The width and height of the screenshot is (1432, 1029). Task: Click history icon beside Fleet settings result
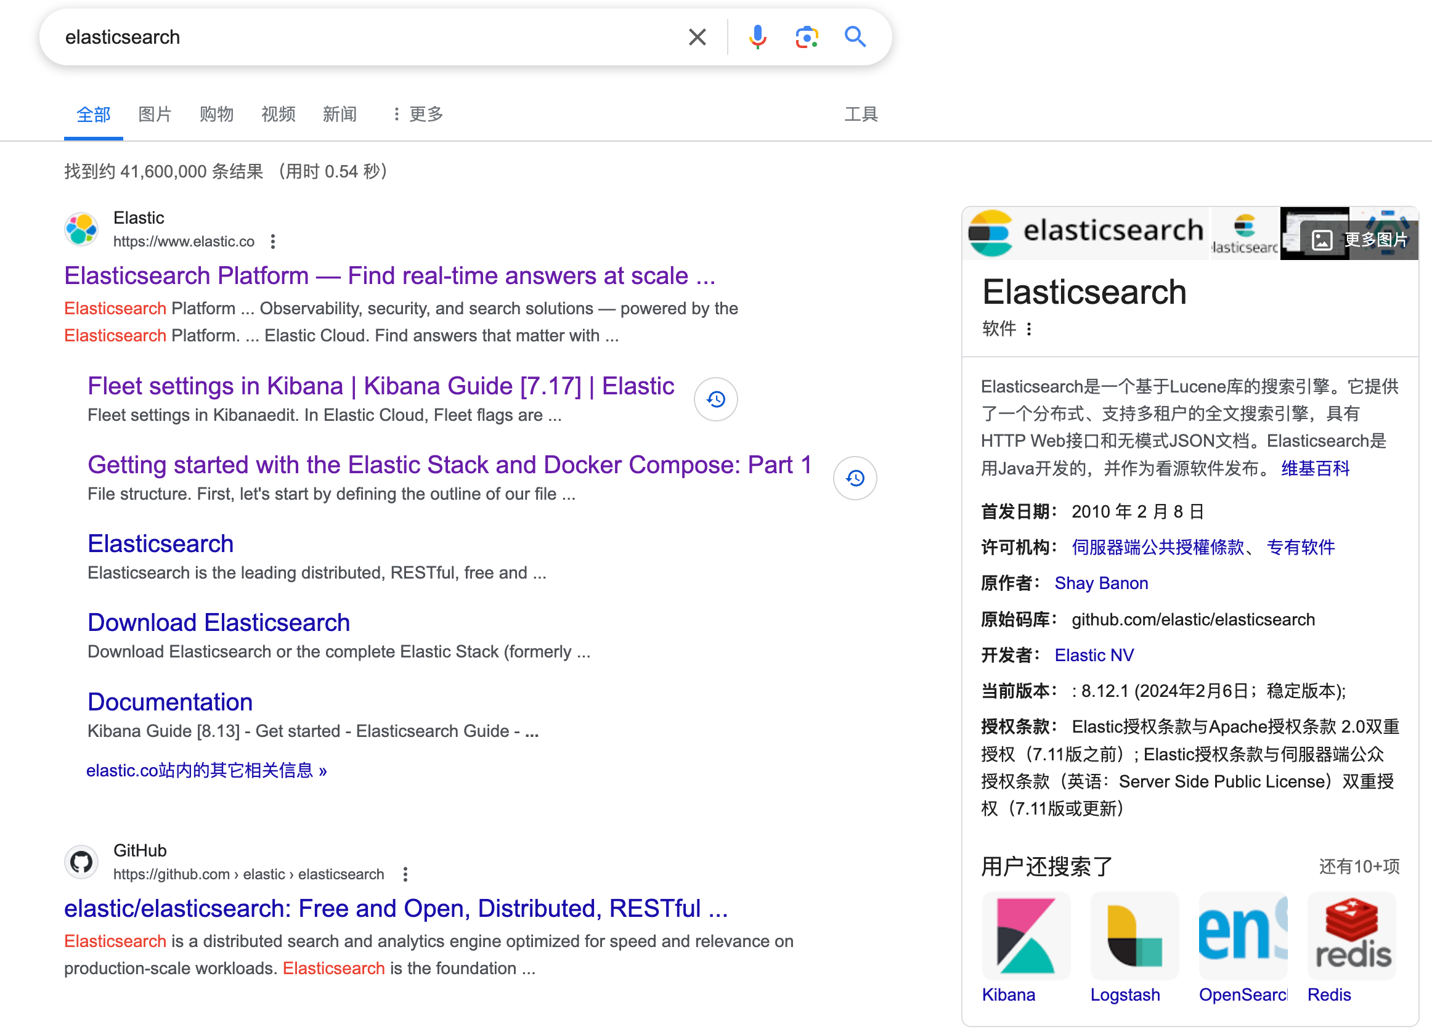715,399
